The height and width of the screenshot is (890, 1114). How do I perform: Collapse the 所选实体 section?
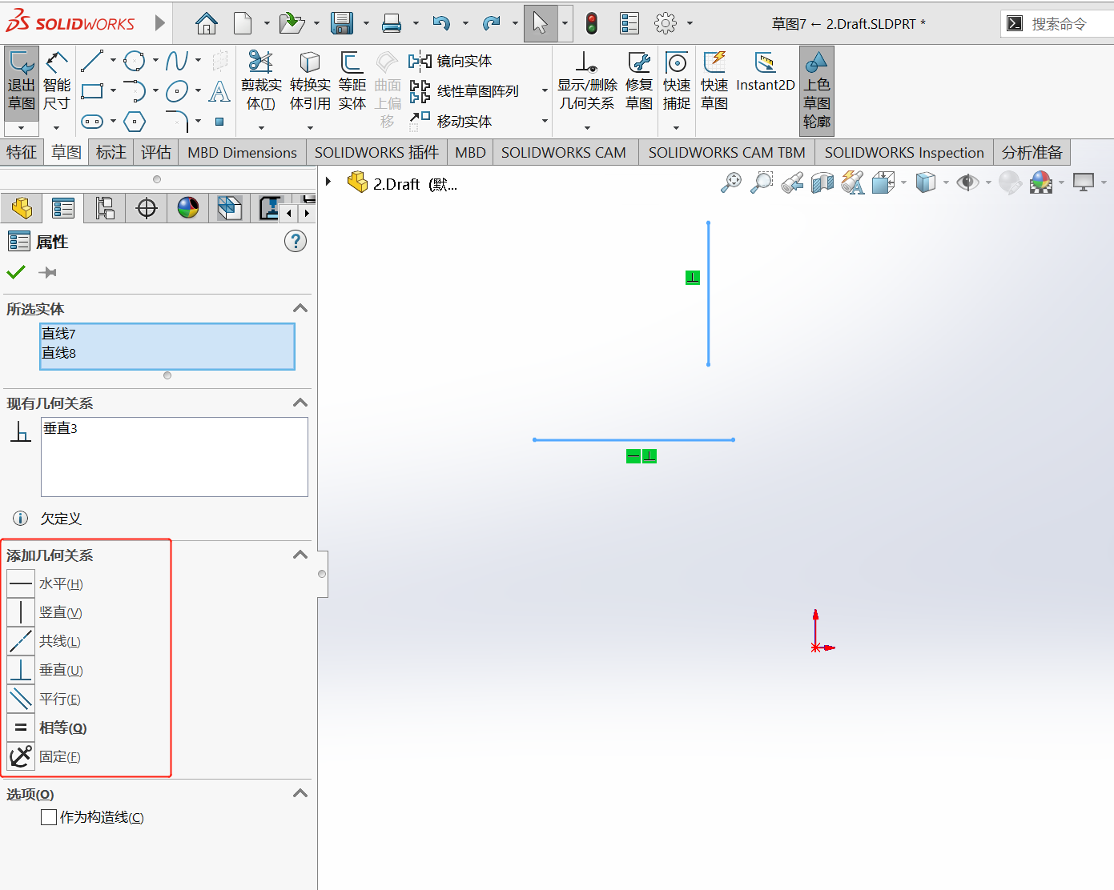point(300,308)
